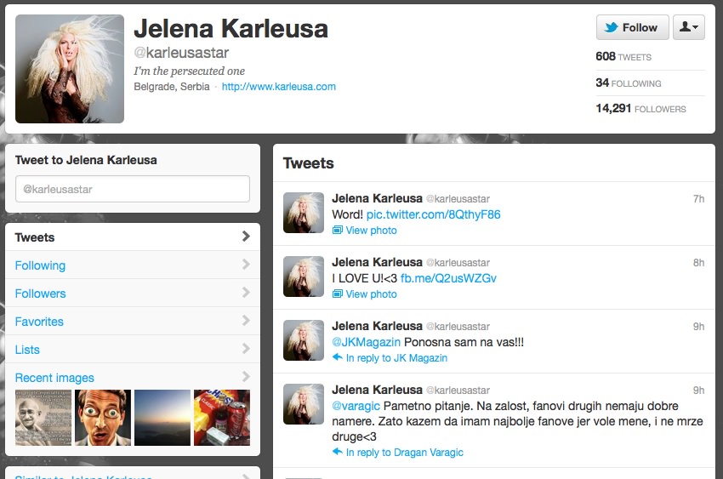Open the user actions dropdown menu
723x479 pixels.
click(x=688, y=27)
